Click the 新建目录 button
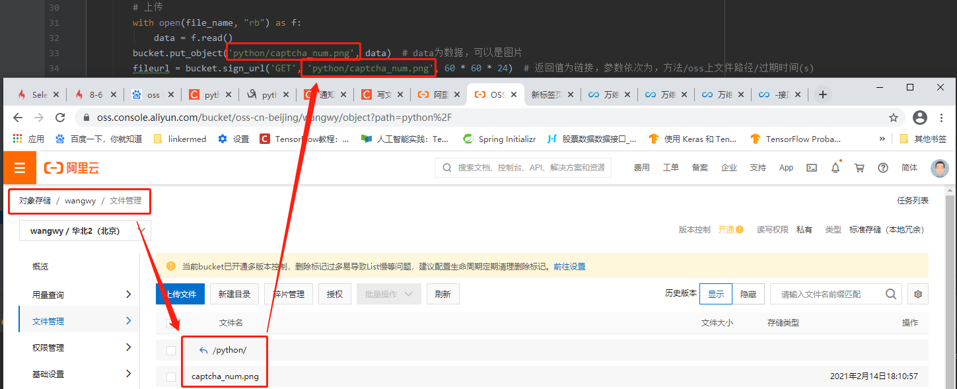This screenshot has width=957, height=389. [x=234, y=294]
